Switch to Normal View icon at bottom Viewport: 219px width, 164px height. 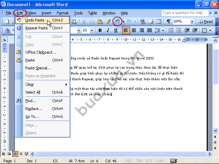point(3,154)
